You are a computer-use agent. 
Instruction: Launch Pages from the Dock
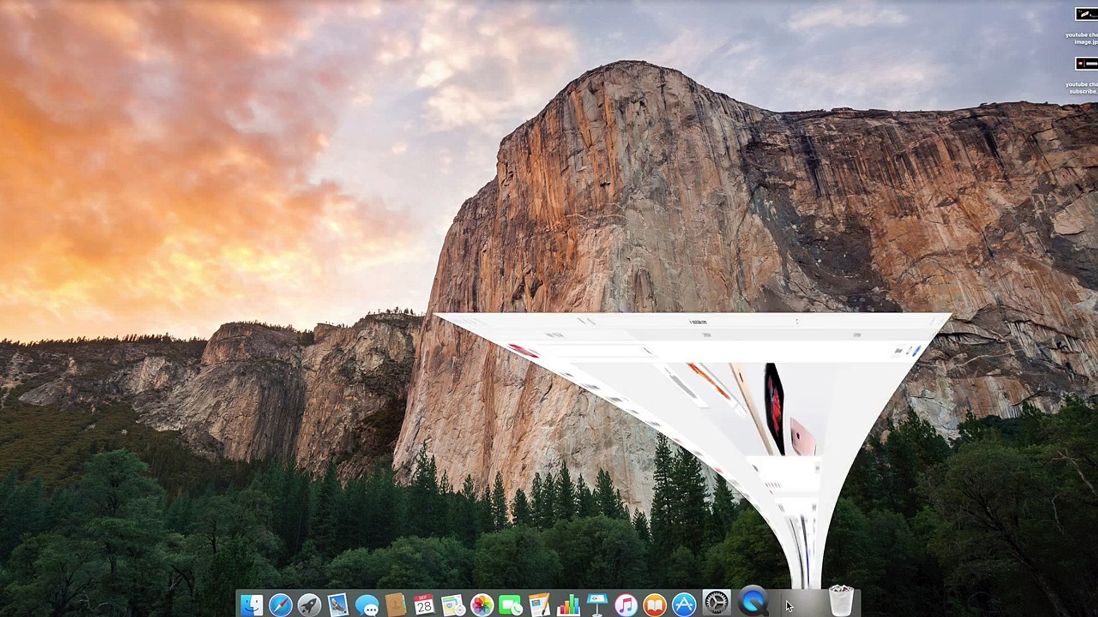pyautogui.click(x=539, y=604)
